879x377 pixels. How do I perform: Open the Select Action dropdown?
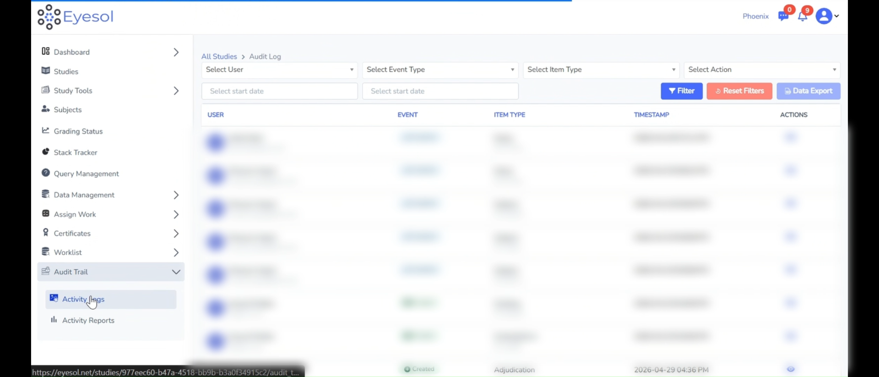coord(762,70)
